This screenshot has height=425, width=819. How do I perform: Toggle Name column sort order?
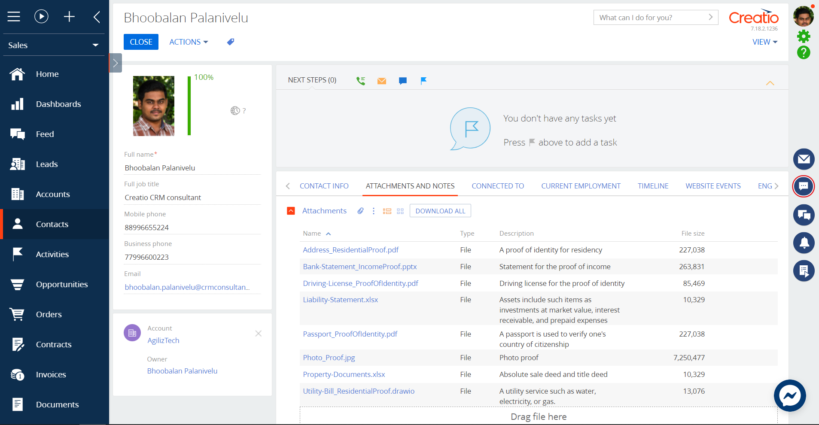[x=328, y=234]
